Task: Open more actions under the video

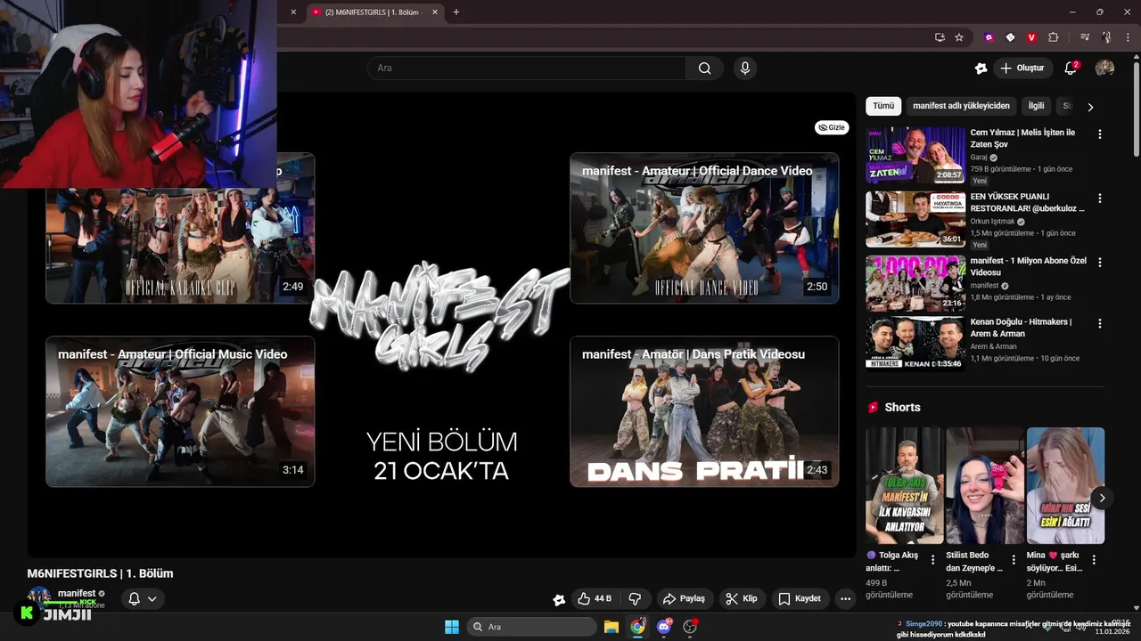Action: pyautogui.click(x=845, y=599)
